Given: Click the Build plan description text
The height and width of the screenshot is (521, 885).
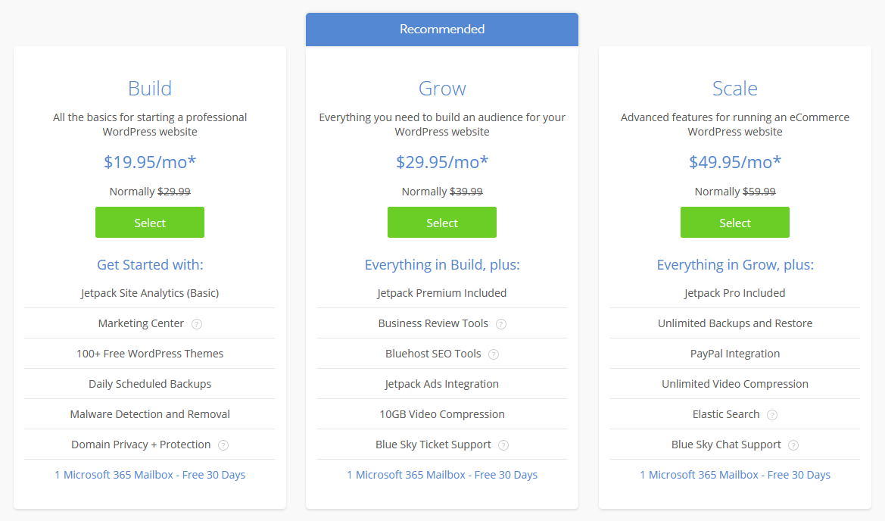Looking at the screenshot, I should [150, 124].
